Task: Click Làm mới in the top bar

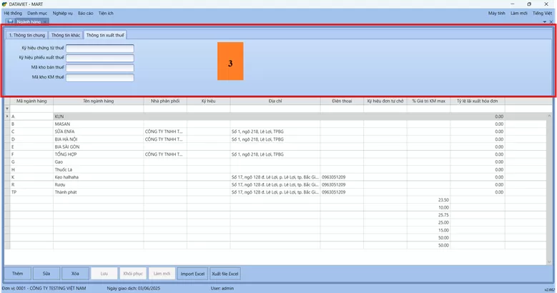Action: tap(519, 13)
